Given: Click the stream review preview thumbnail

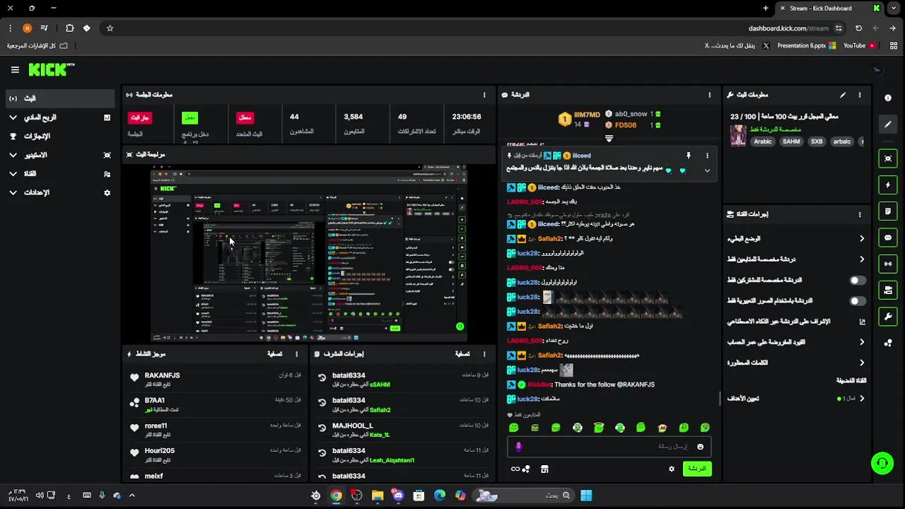Looking at the screenshot, I should click(x=308, y=254).
